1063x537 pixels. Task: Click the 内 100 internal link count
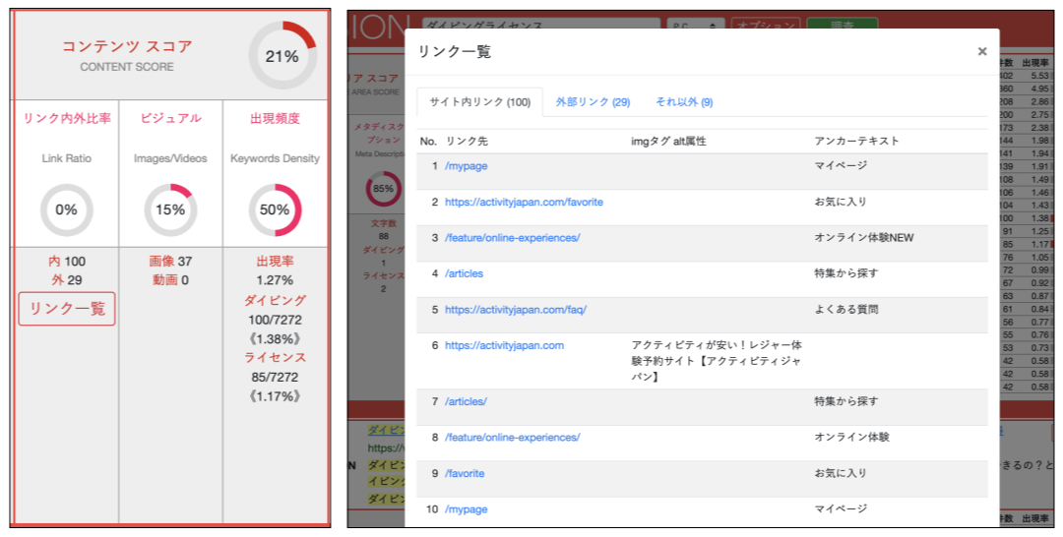[67, 262]
